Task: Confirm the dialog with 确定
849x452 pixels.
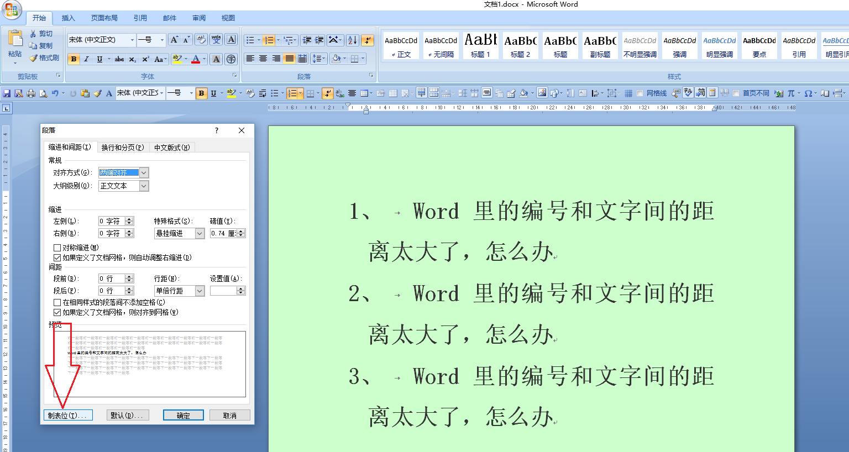Action: tap(184, 416)
